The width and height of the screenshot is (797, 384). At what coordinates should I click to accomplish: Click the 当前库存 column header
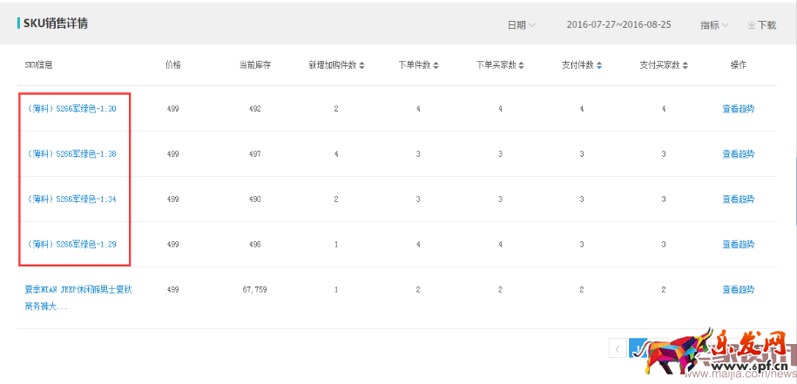(254, 65)
